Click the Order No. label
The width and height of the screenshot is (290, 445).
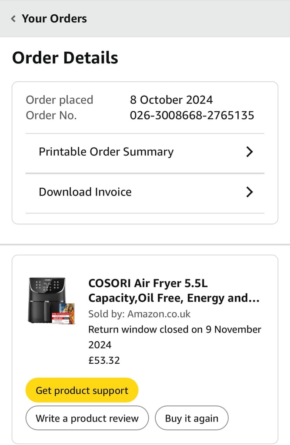(x=51, y=116)
